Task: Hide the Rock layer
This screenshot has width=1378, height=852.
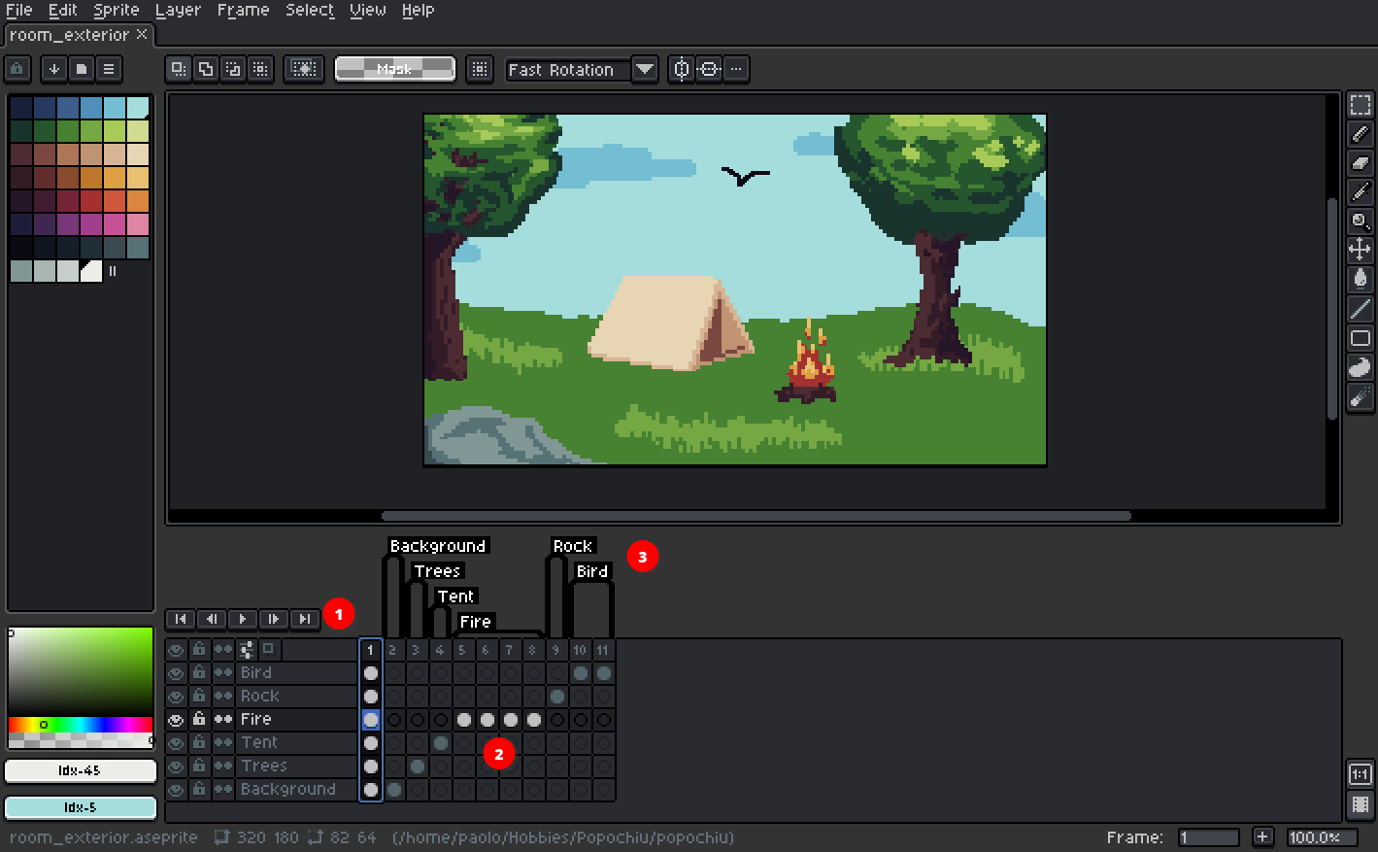Action: [x=176, y=696]
